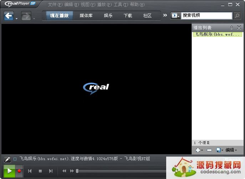Open the save playlist dropdown arrow

(x=222, y=150)
